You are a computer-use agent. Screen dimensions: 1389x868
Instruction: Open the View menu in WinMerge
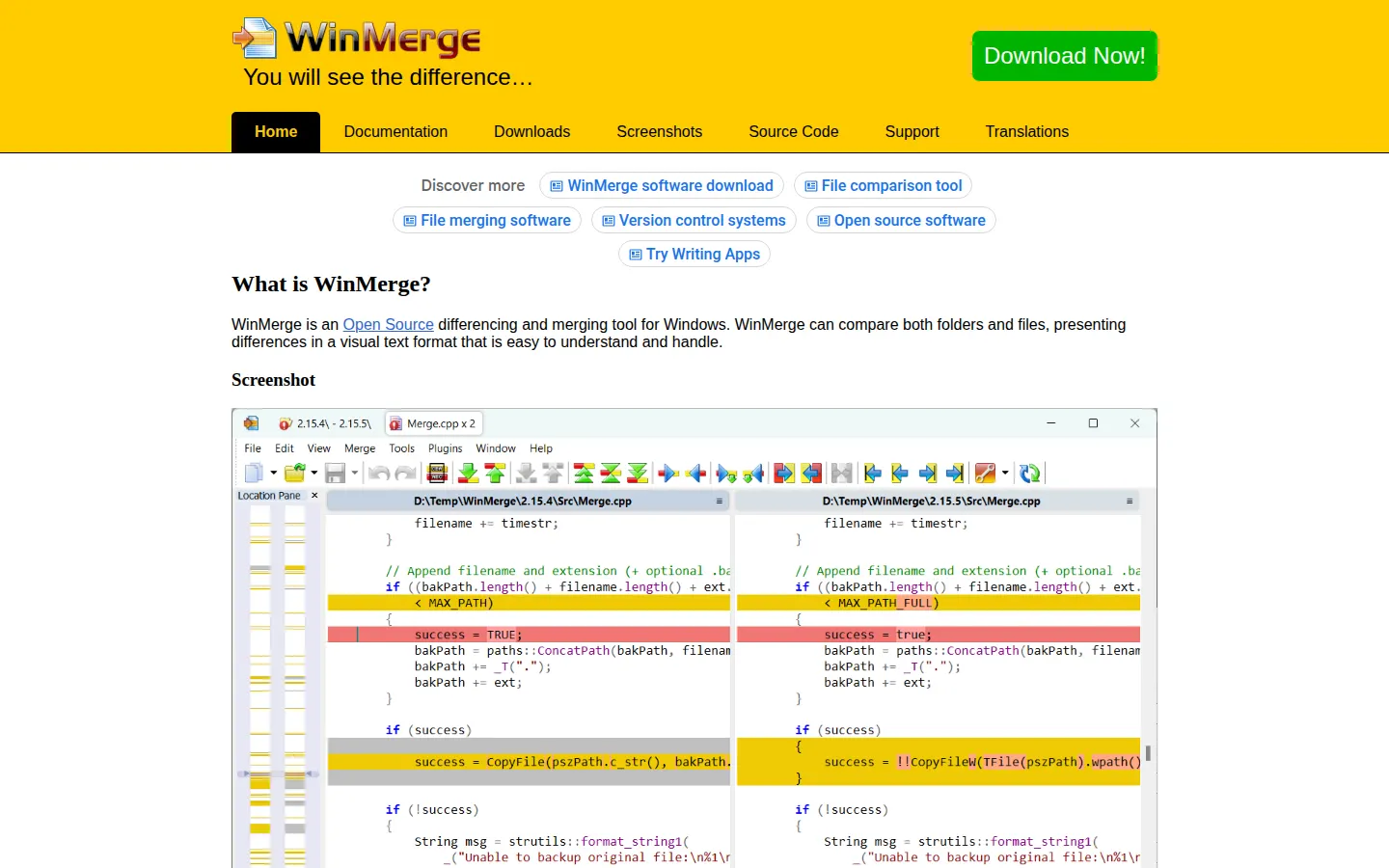(x=318, y=448)
